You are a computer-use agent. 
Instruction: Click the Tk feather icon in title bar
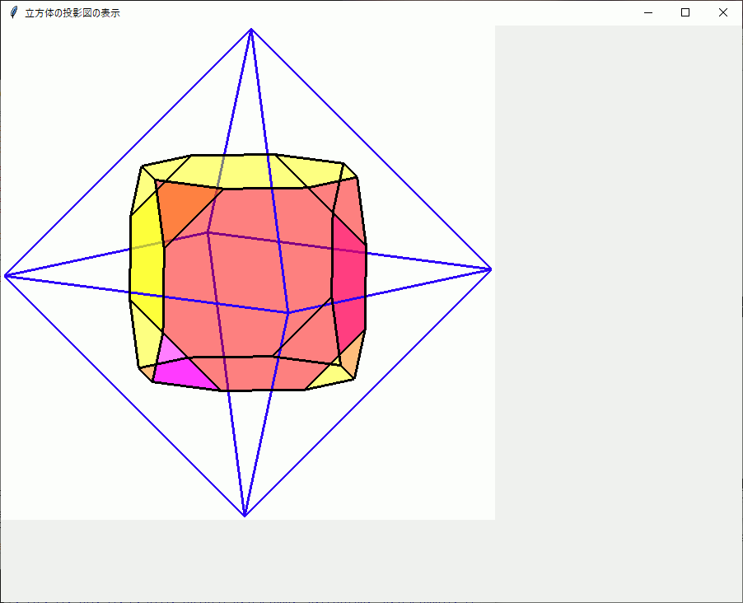tap(14, 13)
